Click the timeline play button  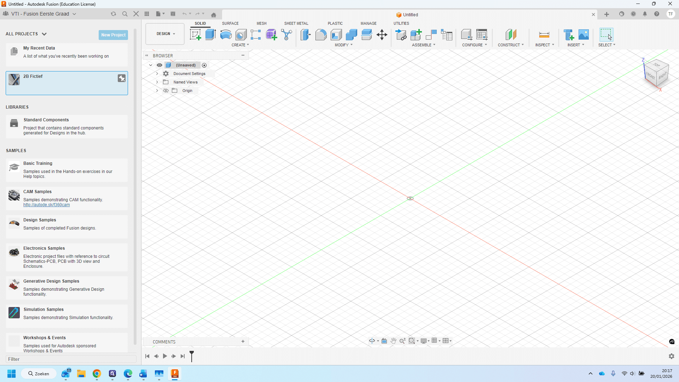[165, 356]
